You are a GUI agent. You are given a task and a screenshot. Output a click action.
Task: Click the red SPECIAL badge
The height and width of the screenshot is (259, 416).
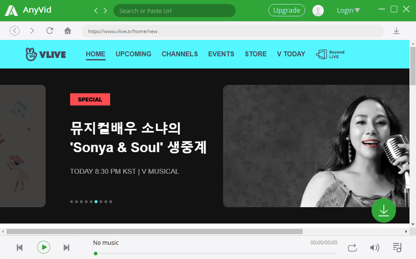pyautogui.click(x=90, y=99)
